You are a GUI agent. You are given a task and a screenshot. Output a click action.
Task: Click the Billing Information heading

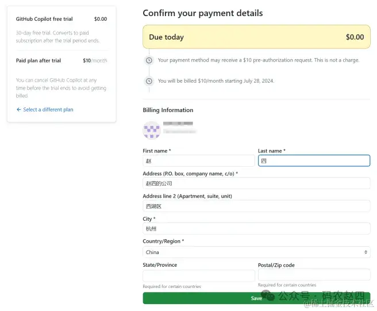coord(168,110)
